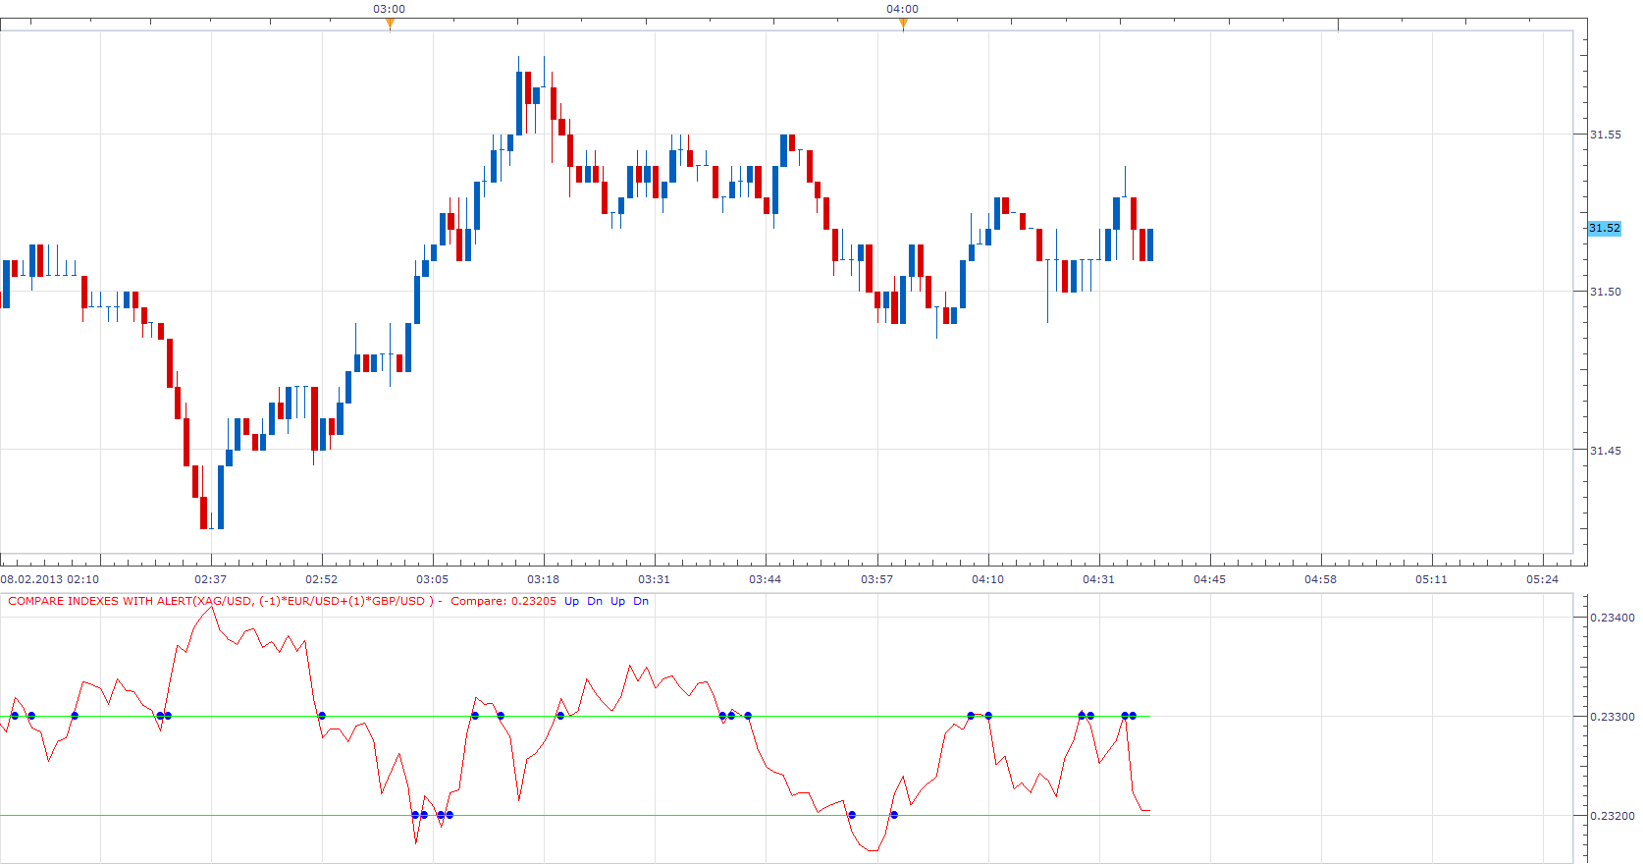Click the Compare: 0.23205 value readout
Screen dimensions: 1643x864
click(503, 601)
